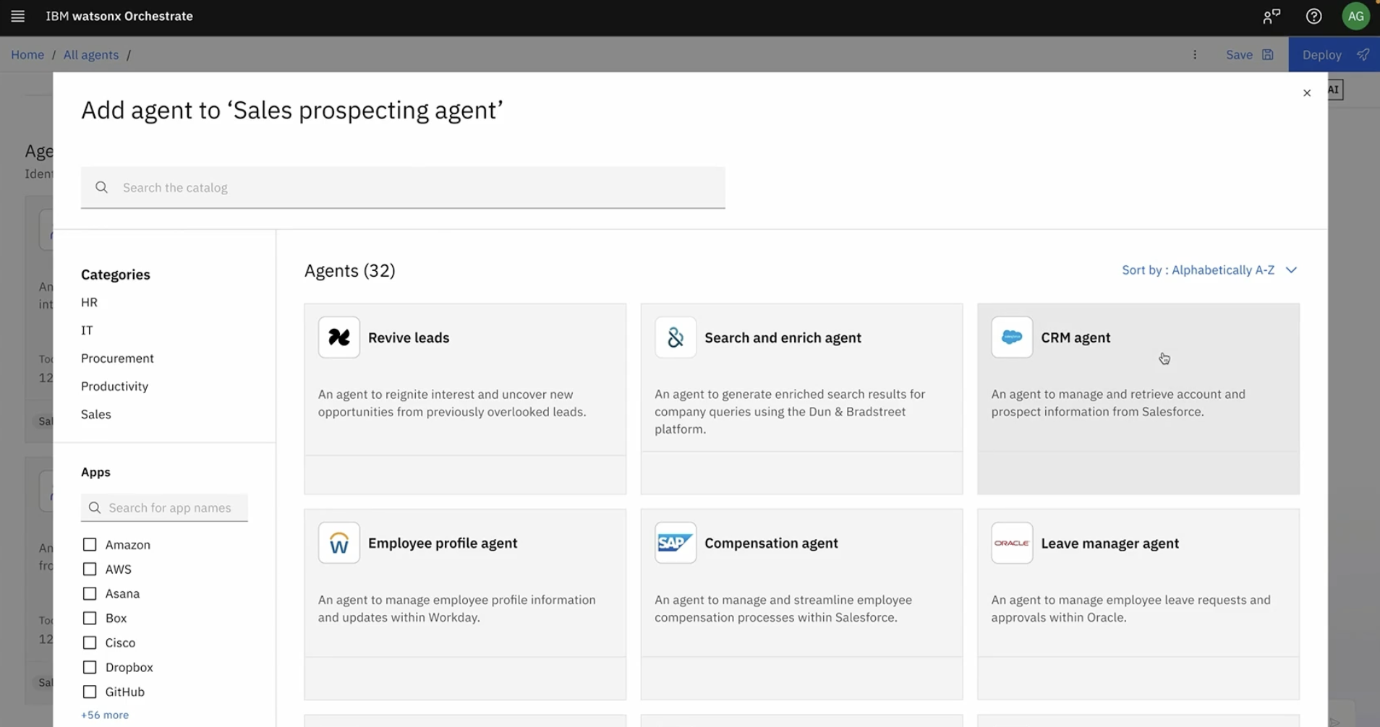Image resolution: width=1380 pixels, height=727 pixels.
Task: Click the Oracle icon on Leave manager agent
Action: [1012, 543]
